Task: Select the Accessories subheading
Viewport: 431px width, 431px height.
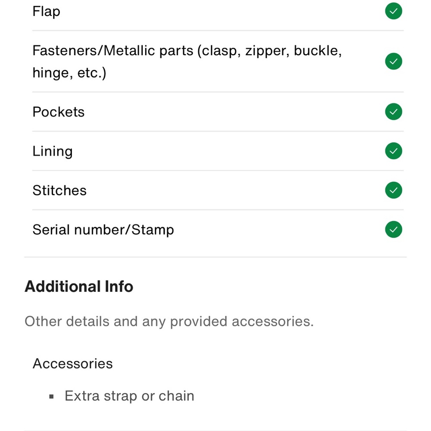Action: (72, 364)
